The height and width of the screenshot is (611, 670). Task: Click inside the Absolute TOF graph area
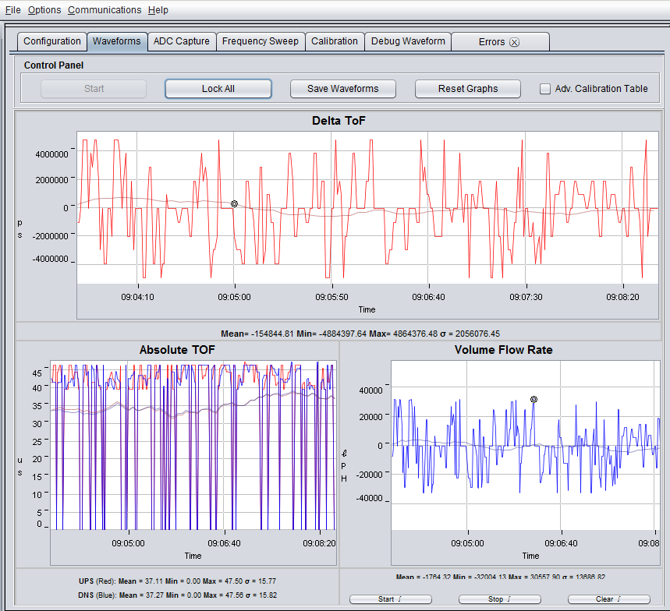pos(193,444)
